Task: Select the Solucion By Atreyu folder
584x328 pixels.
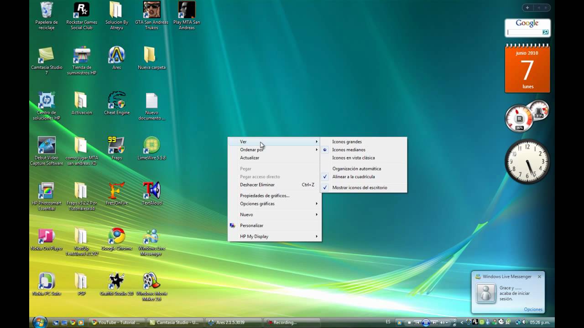Action: coord(117,15)
